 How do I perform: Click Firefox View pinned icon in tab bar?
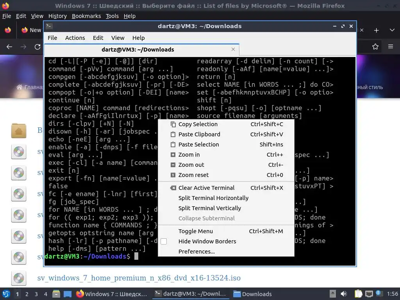coord(8,30)
